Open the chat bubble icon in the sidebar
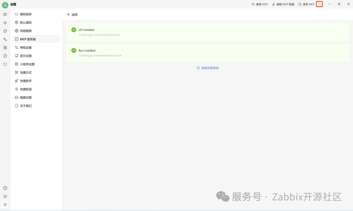Image resolution: width=353 pixels, height=211 pixels. click(5, 14)
